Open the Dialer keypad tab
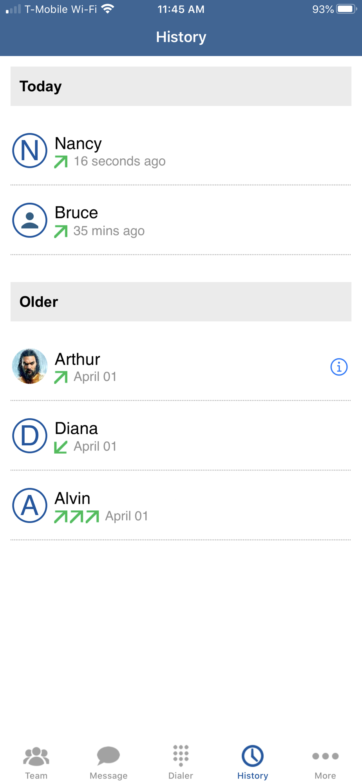 (x=181, y=762)
